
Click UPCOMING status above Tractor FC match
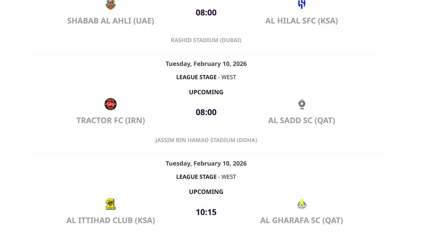[206, 92]
